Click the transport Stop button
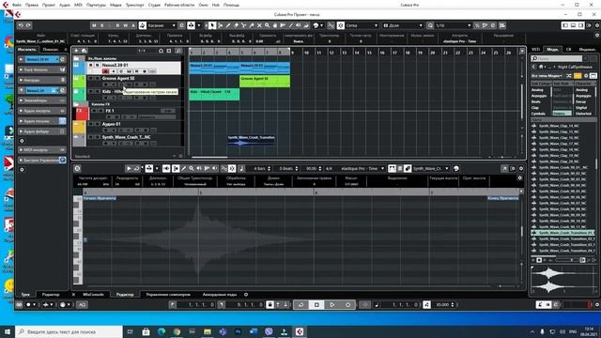The height and width of the screenshot is (338, 601). pyautogui.click(x=316, y=304)
